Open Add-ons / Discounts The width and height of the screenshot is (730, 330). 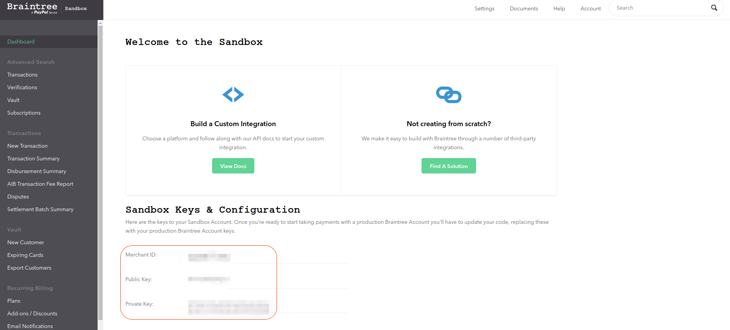click(x=32, y=313)
